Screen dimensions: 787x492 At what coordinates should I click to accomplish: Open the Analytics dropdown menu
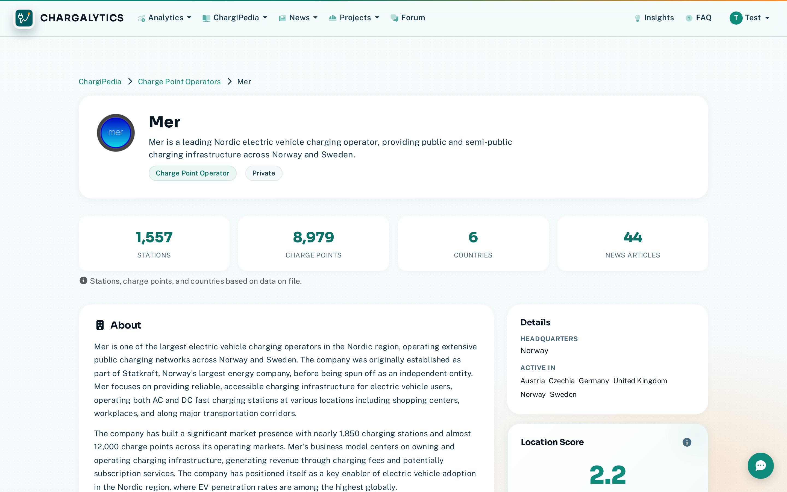click(165, 18)
